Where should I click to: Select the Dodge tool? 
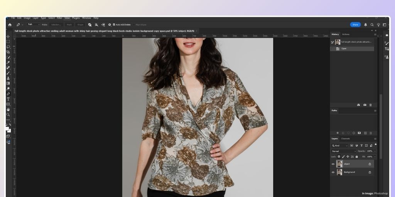click(8, 89)
